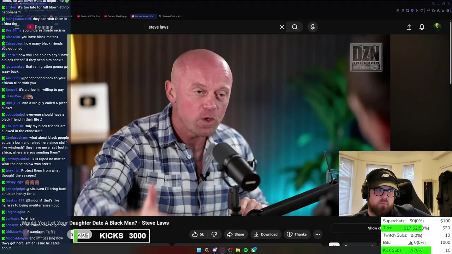Open the browser profile account icon
The image size is (452, 254).
point(438,11)
